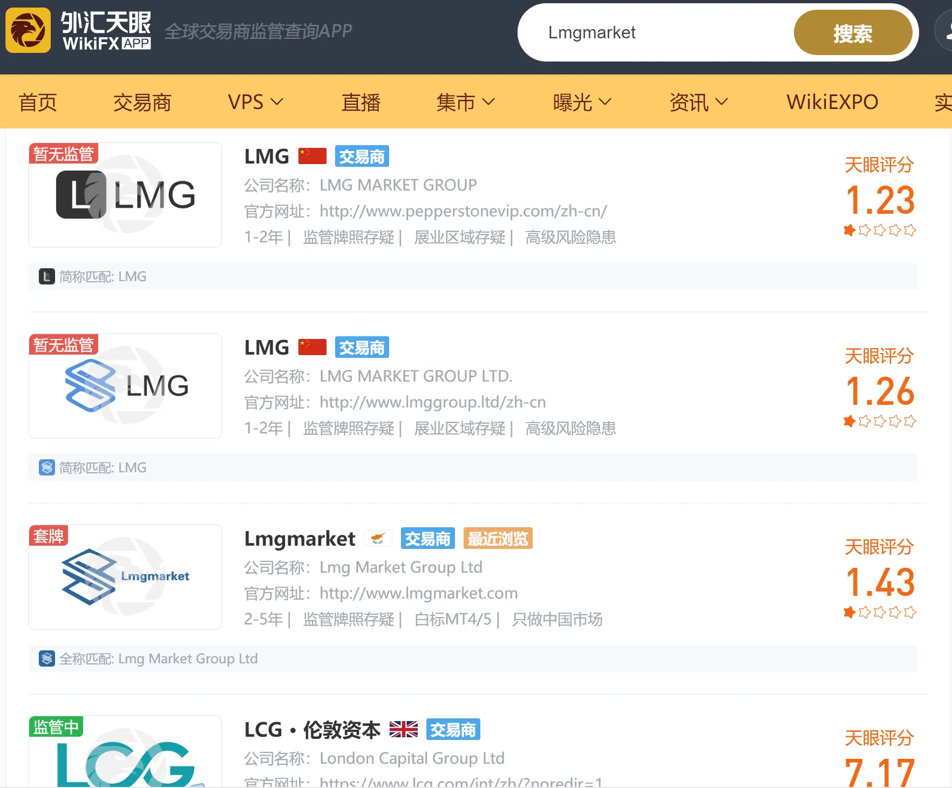Screen dimensions: 952x788
Task: Expand the 曝光 dropdown menu
Action: coord(582,102)
